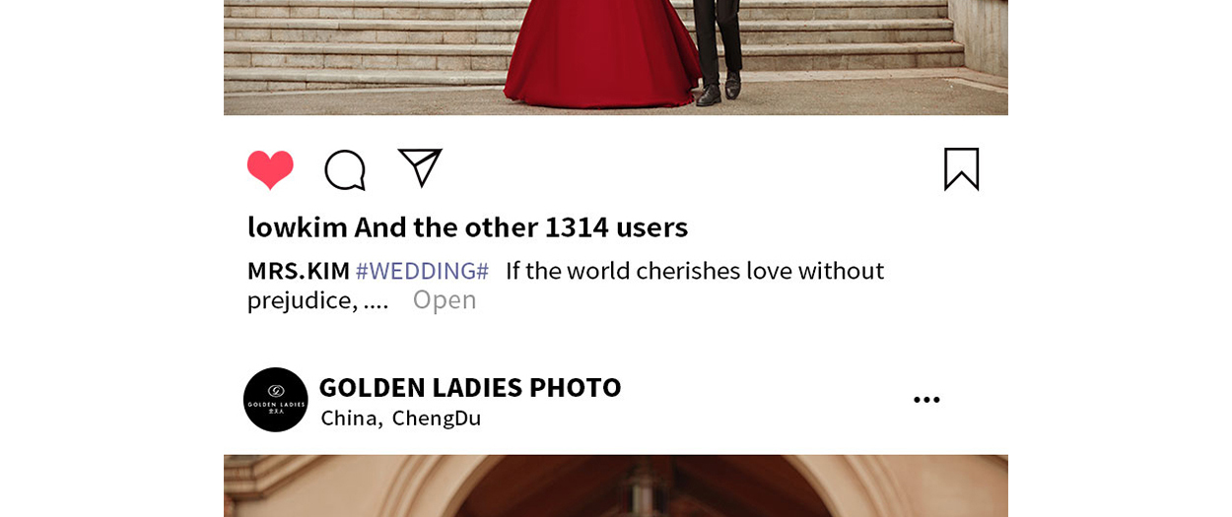Viewport: 1232px width, 517px height.
Task: Click the G logo inside the avatar
Action: click(x=276, y=391)
